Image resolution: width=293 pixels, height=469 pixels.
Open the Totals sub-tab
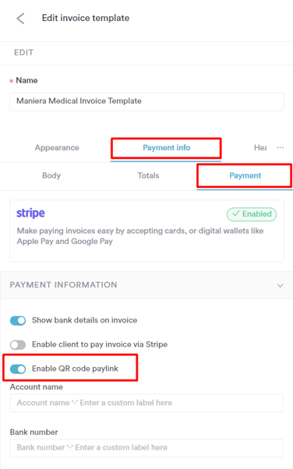(148, 175)
